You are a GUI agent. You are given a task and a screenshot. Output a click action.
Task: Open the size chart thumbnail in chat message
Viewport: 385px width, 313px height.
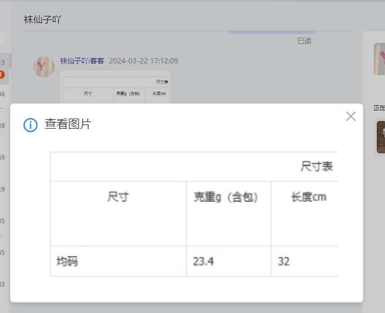pyautogui.click(x=115, y=87)
